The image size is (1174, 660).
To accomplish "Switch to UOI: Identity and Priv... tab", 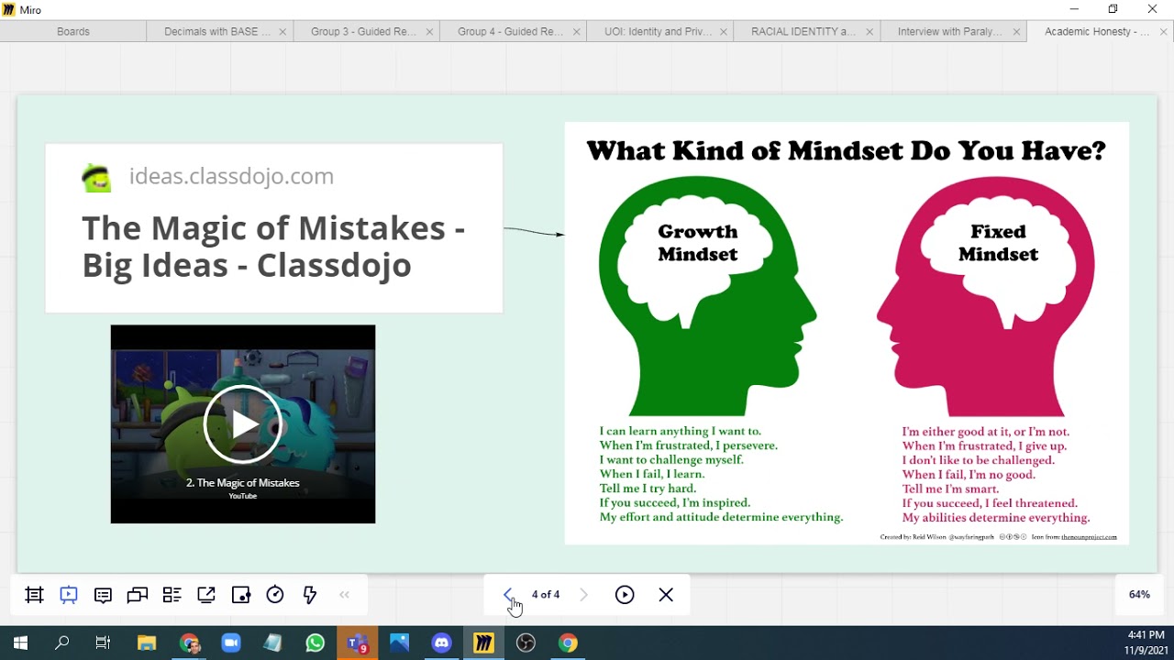I will click(658, 31).
